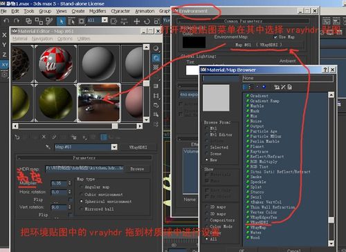Click the black Background Color swatch

194,42
